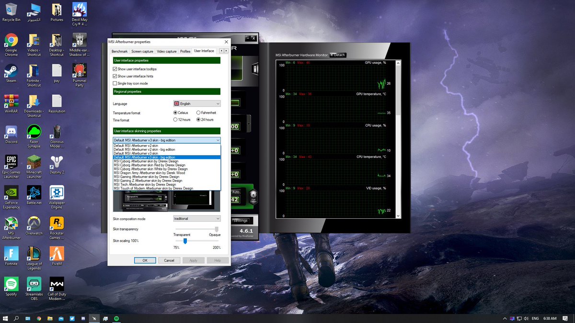This screenshot has width=575, height=323.
Task: Select the Discord desktop icon
Action: point(11,134)
